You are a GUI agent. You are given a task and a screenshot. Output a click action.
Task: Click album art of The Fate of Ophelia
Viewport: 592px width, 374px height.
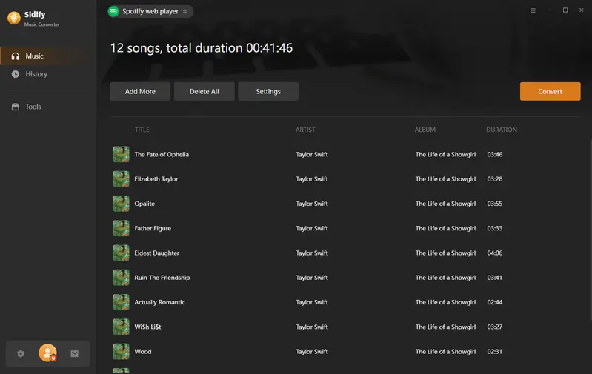[x=121, y=154]
